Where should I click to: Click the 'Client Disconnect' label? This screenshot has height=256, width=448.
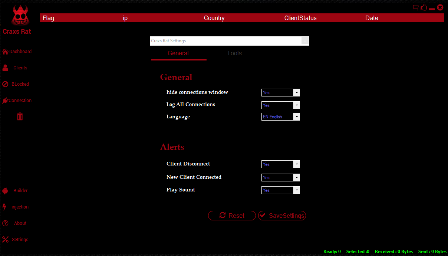[x=188, y=164]
